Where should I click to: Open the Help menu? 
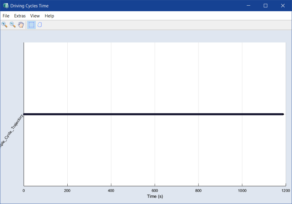[x=49, y=16]
